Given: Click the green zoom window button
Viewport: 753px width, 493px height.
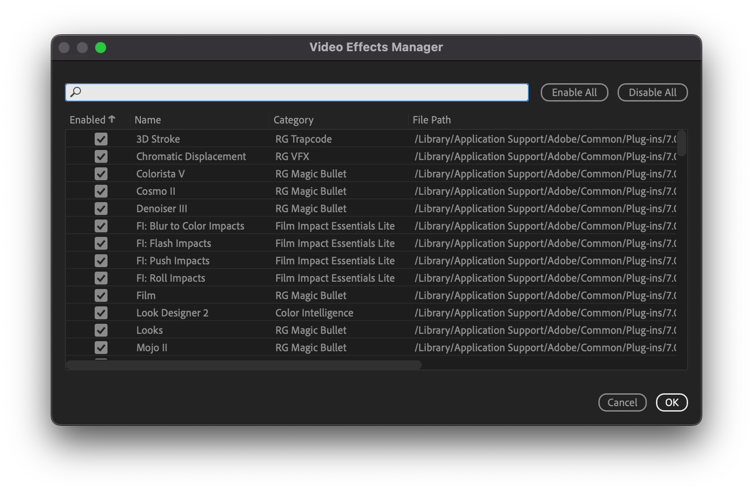Looking at the screenshot, I should [101, 48].
